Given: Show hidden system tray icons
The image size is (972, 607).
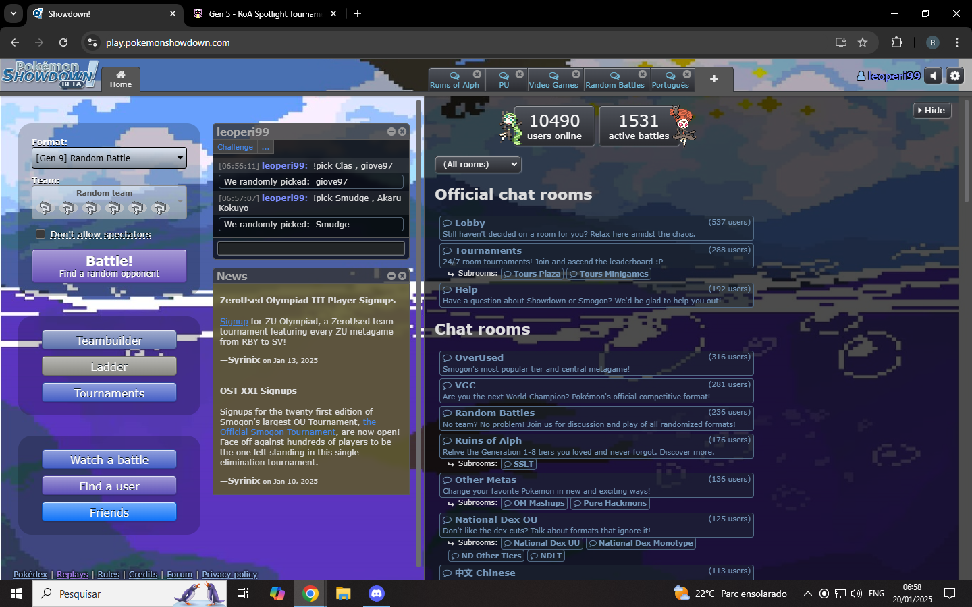Looking at the screenshot, I should pyautogui.click(x=807, y=594).
